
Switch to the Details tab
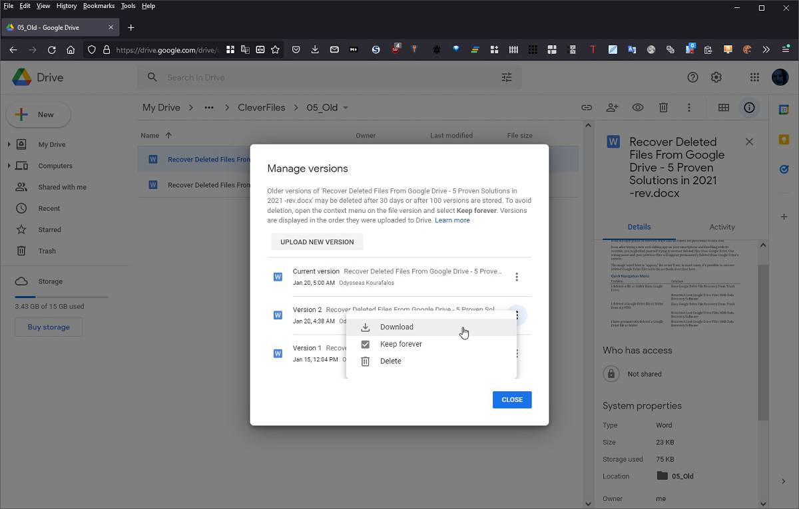point(639,227)
